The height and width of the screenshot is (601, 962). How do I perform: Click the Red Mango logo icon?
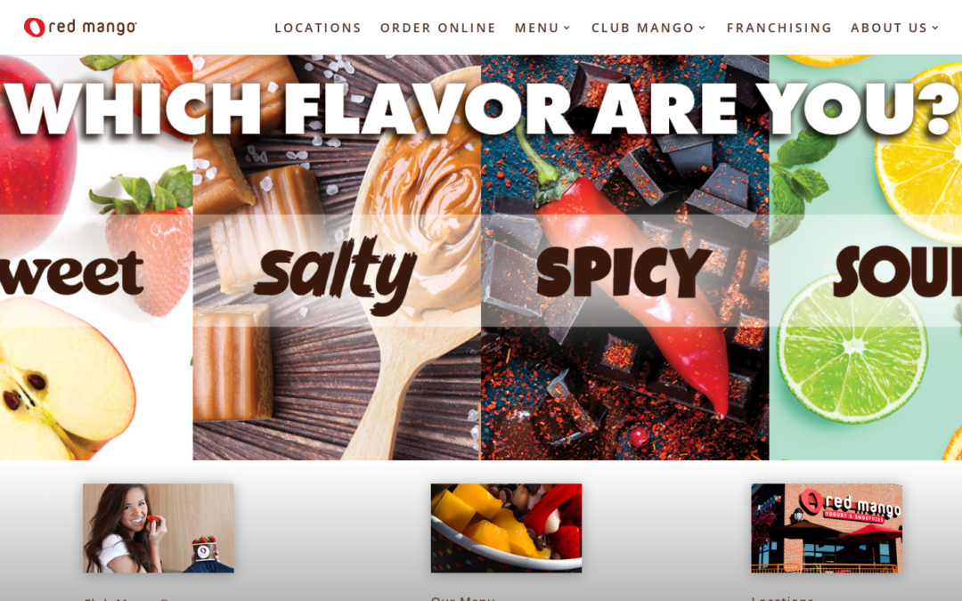(x=35, y=27)
